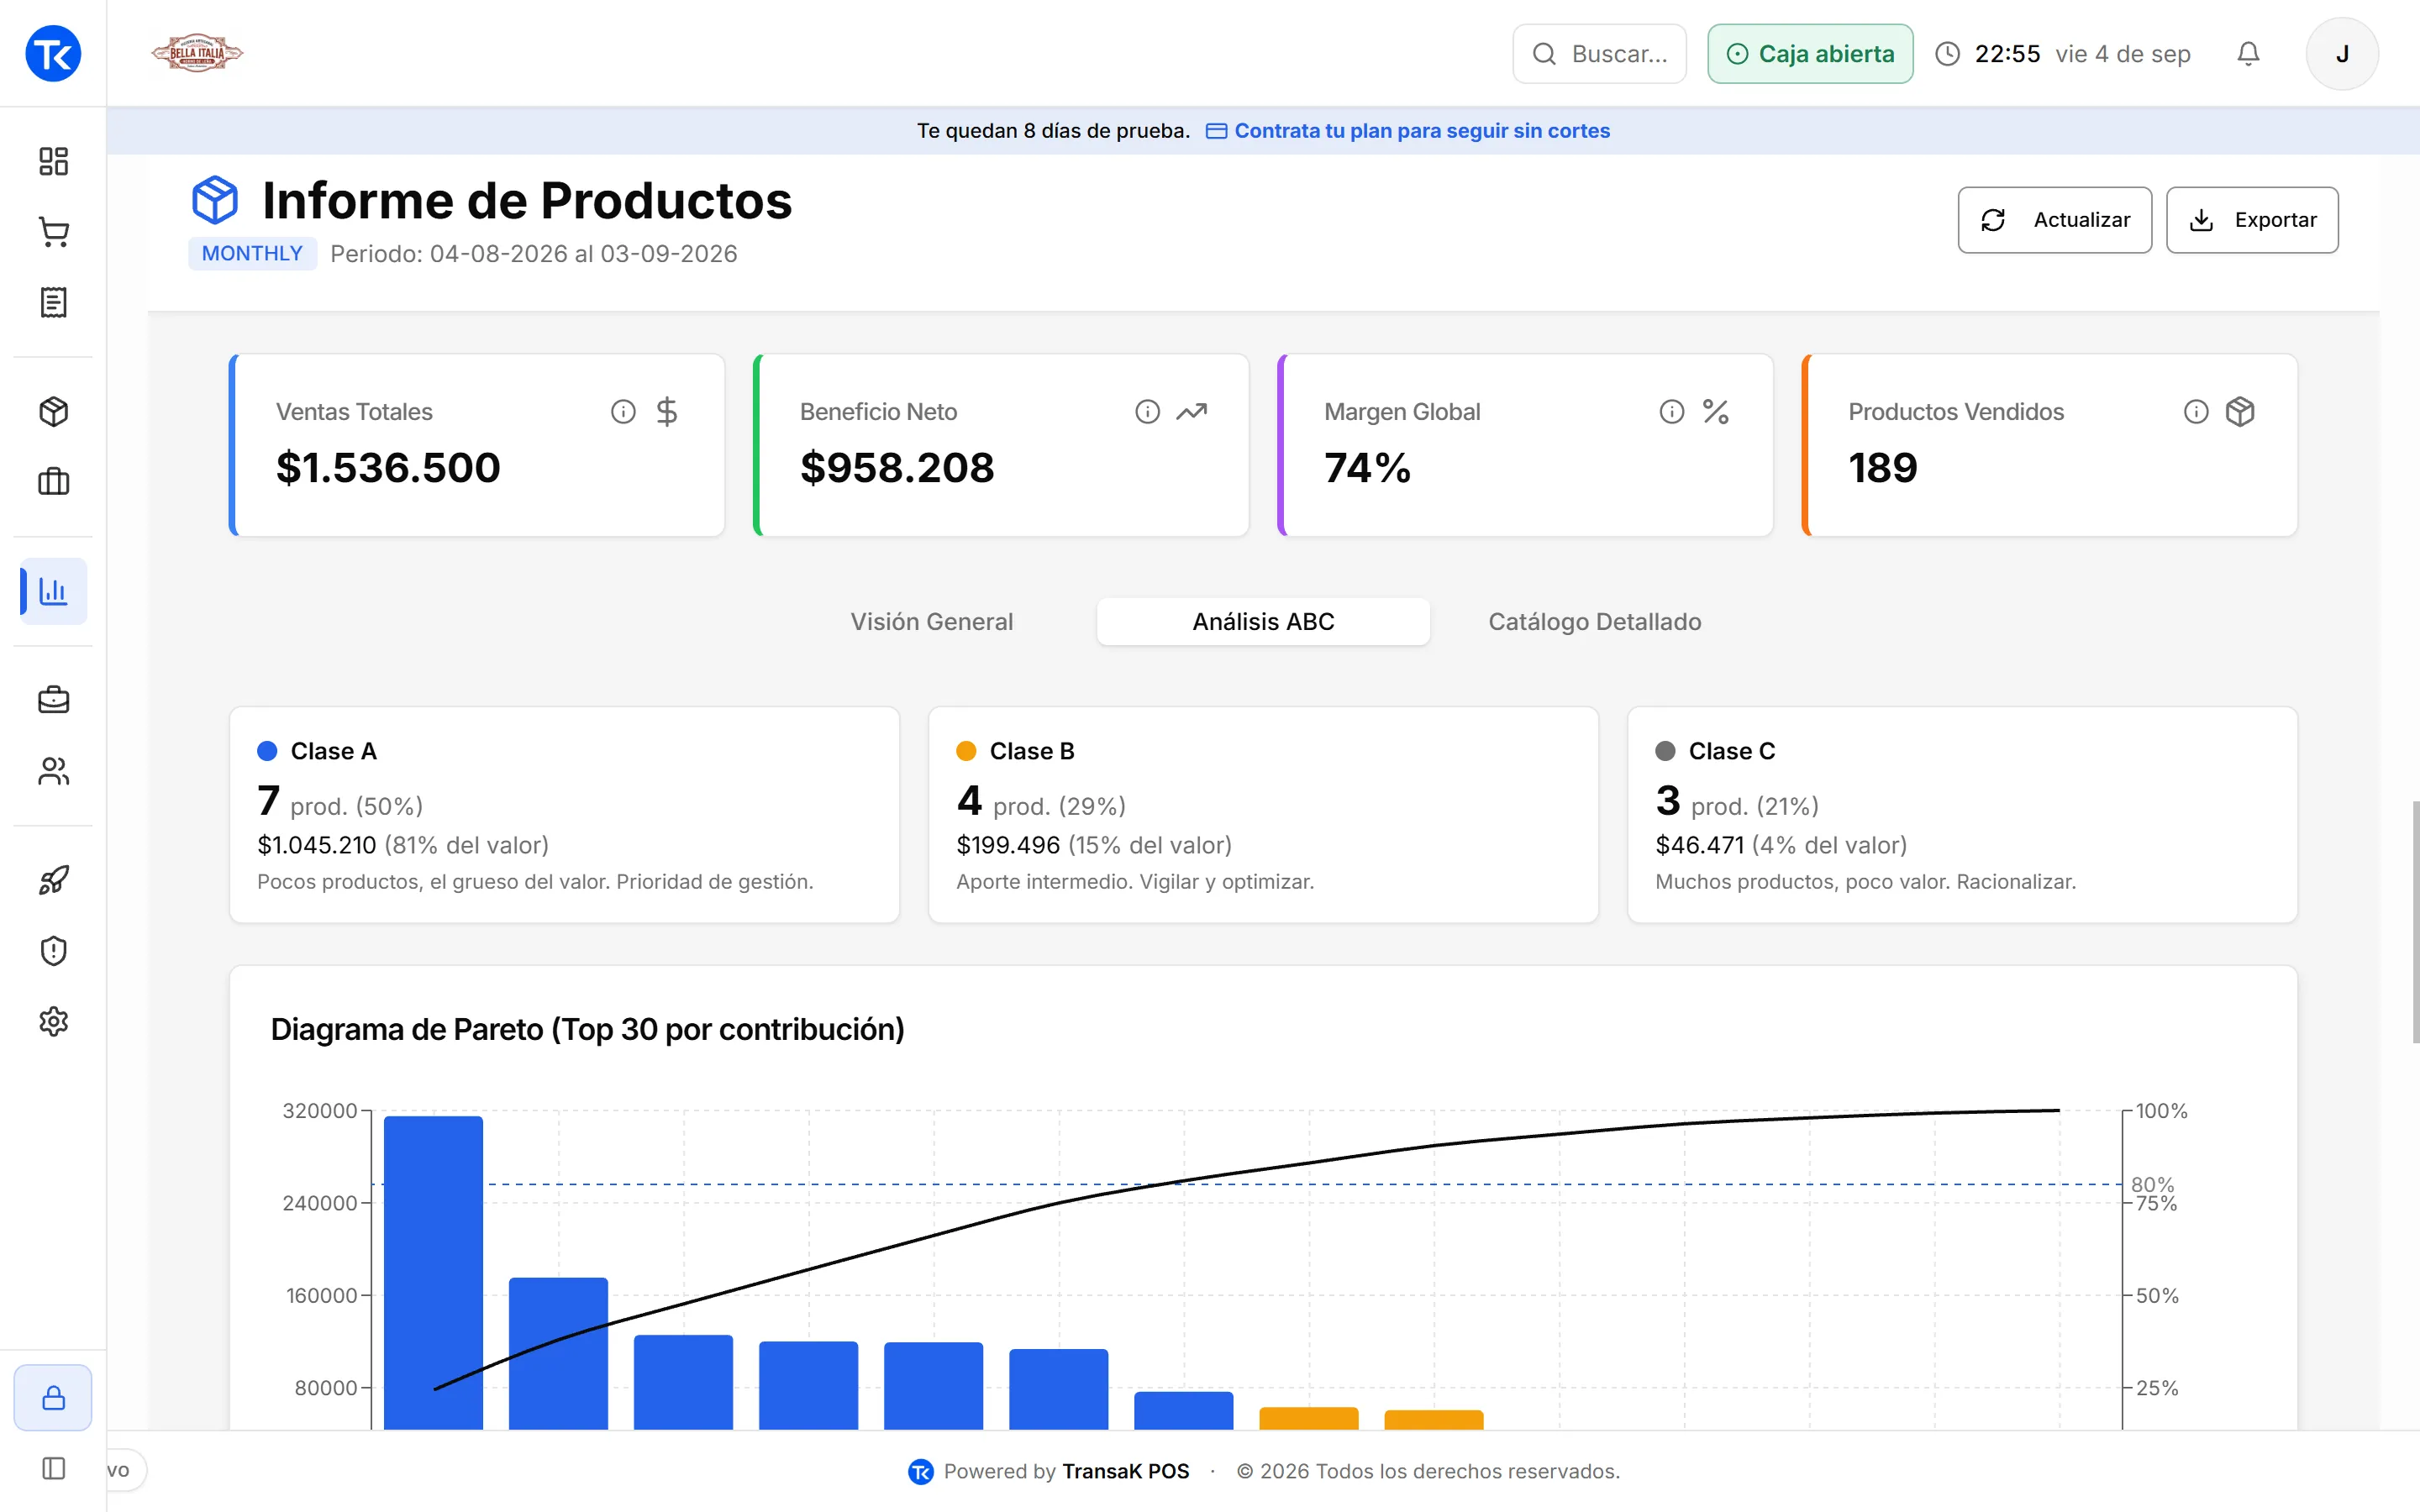
Task: Click the lock icon in sidebar
Action: (53, 1398)
